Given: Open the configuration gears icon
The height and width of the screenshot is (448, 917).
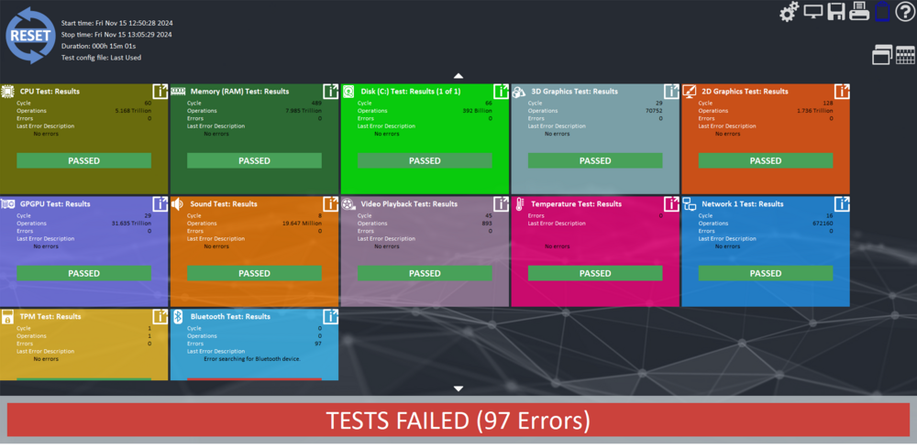Looking at the screenshot, I should 790,12.
